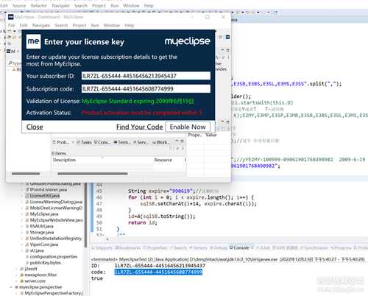Select LicenseUtil.java file icon in tree
368x296 pixels.
(x=27, y=196)
